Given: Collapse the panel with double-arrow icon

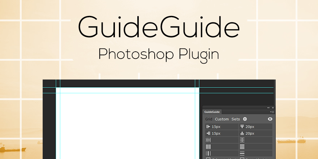Looking at the screenshot, I should click(x=268, y=108).
